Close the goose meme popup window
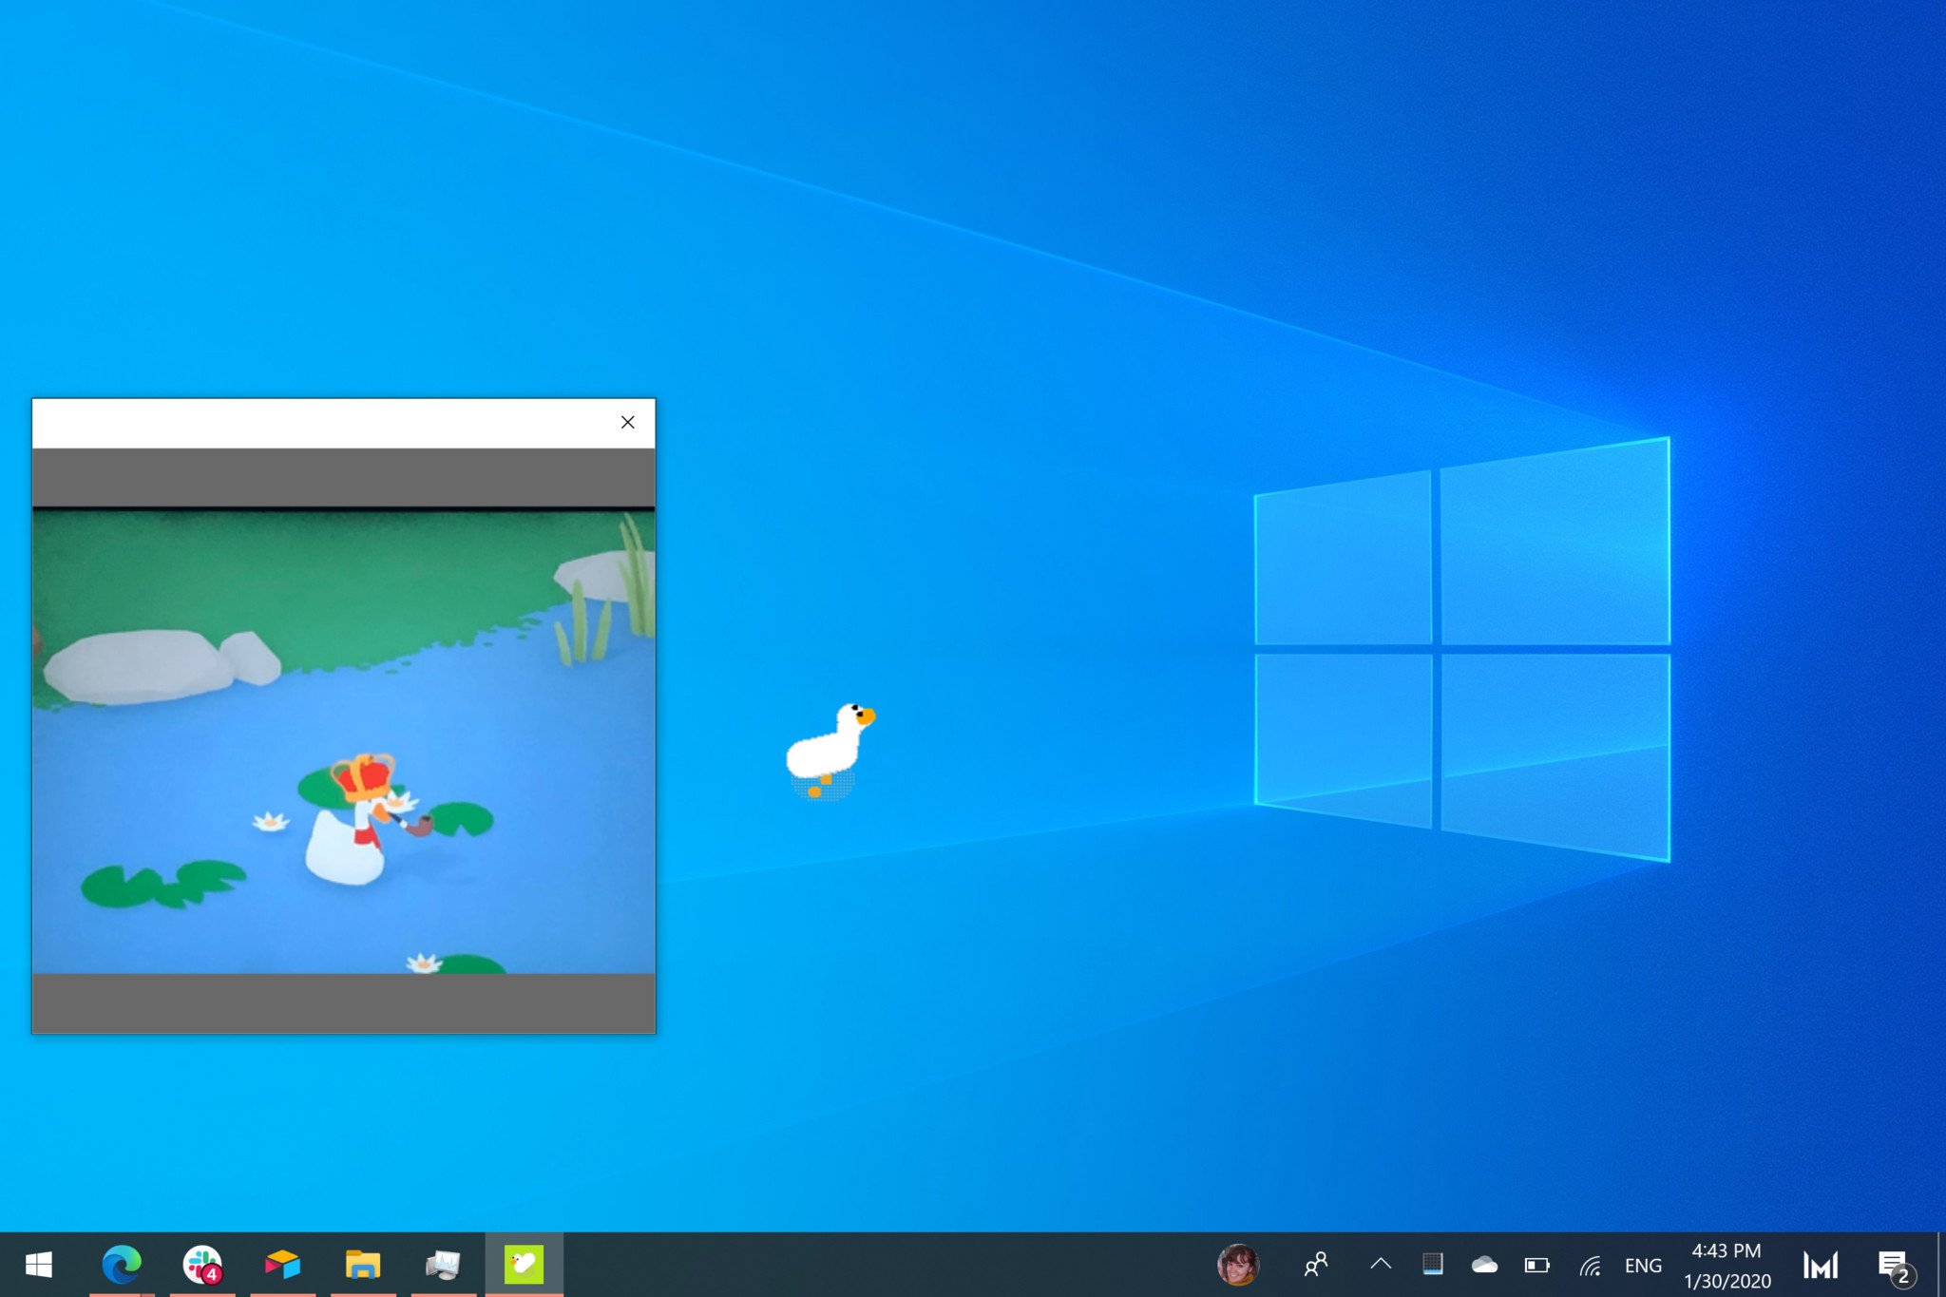This screenshot has height=1297, width=1946. tap(627, 422)
